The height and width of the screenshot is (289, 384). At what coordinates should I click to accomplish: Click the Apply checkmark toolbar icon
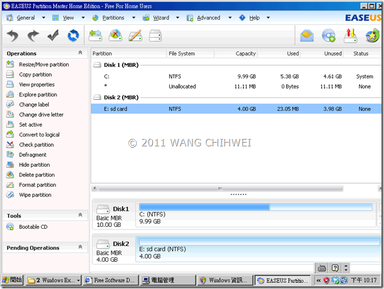click(x=53, y=36)
